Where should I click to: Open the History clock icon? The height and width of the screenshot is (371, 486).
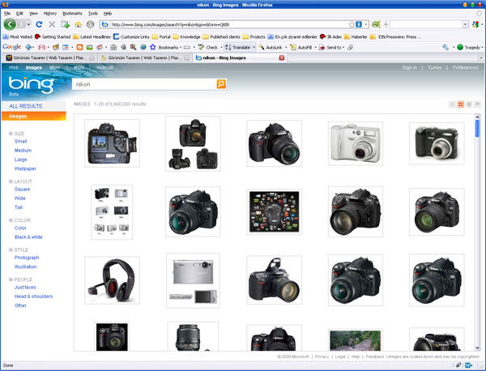pos(90,24)
